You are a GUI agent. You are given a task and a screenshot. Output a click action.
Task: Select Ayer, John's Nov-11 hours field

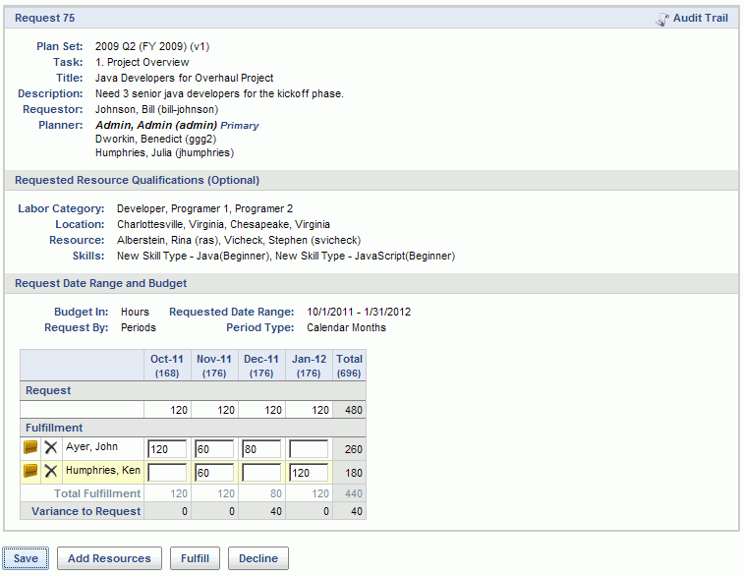click(x=214, y=449)
